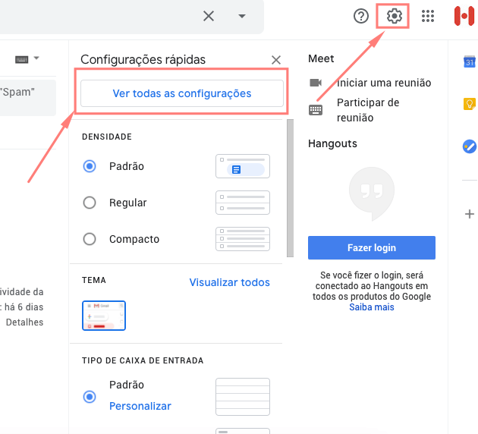Image resolution: width=478 pixels, height=434 pixels.
Task: Open Google Keep lightbulb side icon
Action: click(x=470, y=104)
